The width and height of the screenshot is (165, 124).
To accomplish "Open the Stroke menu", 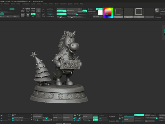I will pyautogui.click(x=45, y=4).
